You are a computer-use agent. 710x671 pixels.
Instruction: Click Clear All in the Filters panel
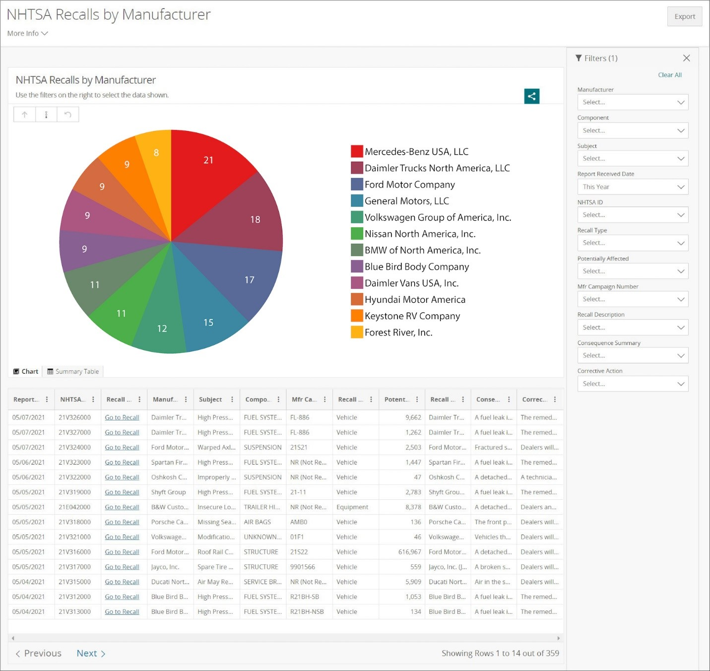670,74
